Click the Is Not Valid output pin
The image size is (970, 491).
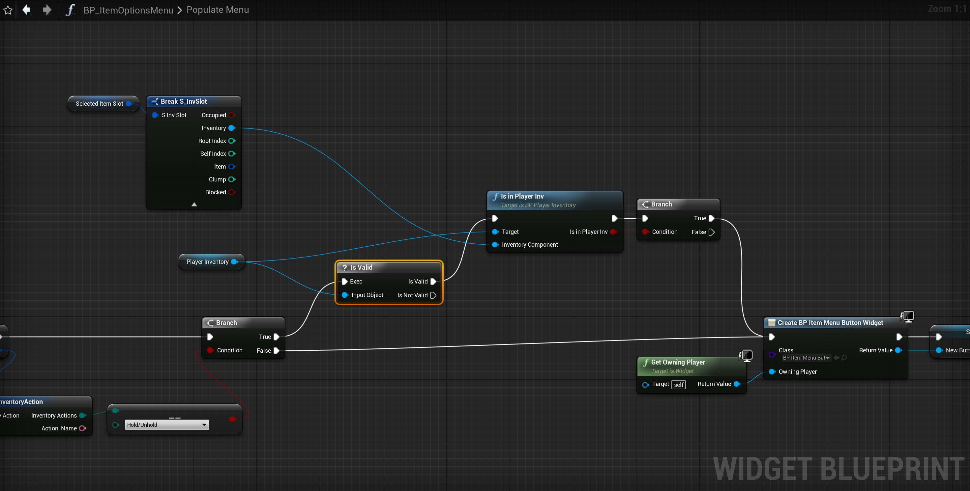pyautogui.click(x=433, y=295)
